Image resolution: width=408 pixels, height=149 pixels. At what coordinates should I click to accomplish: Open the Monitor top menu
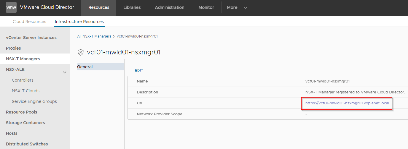[206, 7]
